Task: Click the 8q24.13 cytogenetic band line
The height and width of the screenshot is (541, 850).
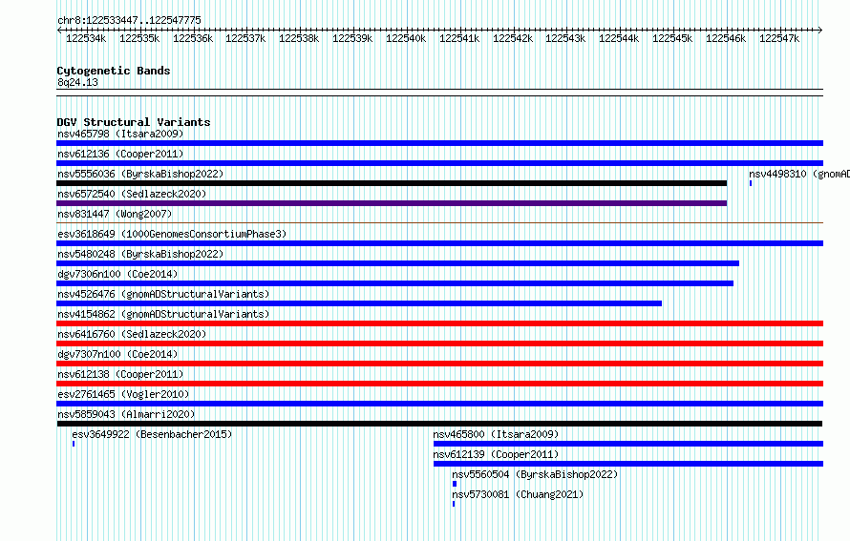Action: [x=439, y=93]
